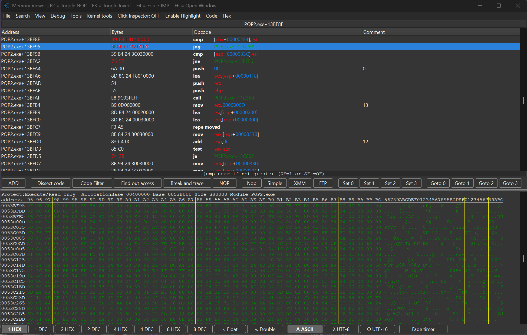This screenshot has width=527, height=335.
Task: Click the application logo in the title bar
Action: click(x=6, y=5)
